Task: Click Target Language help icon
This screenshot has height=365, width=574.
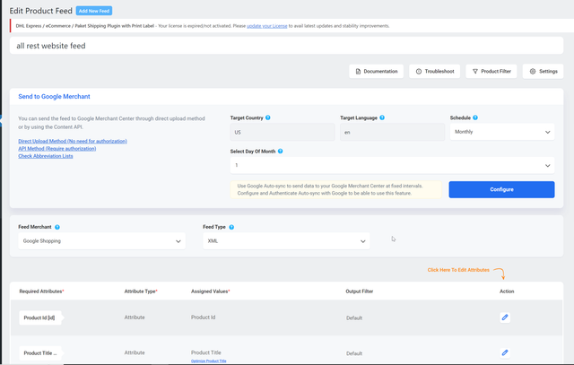Action: point(382,117)
